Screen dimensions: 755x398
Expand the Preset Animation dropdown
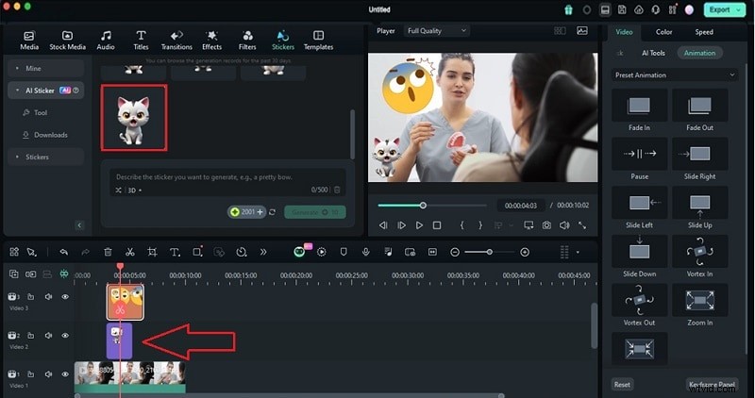tap(675, 75)
